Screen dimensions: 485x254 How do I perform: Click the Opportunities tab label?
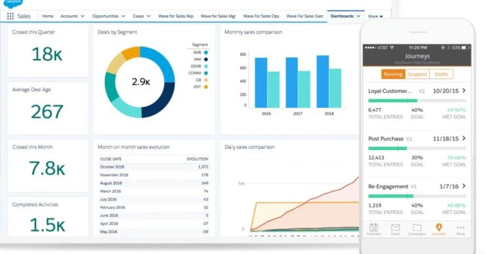click(x=105, y=16)
